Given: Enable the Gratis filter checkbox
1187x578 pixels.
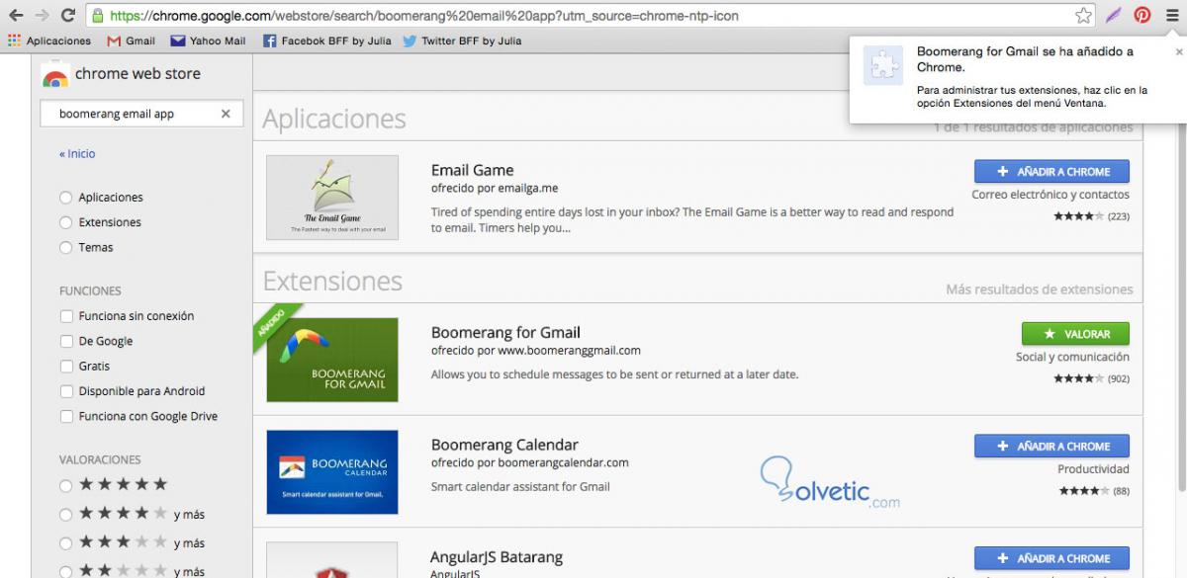Looking at the screenshot, I should (x=66, y=366).
